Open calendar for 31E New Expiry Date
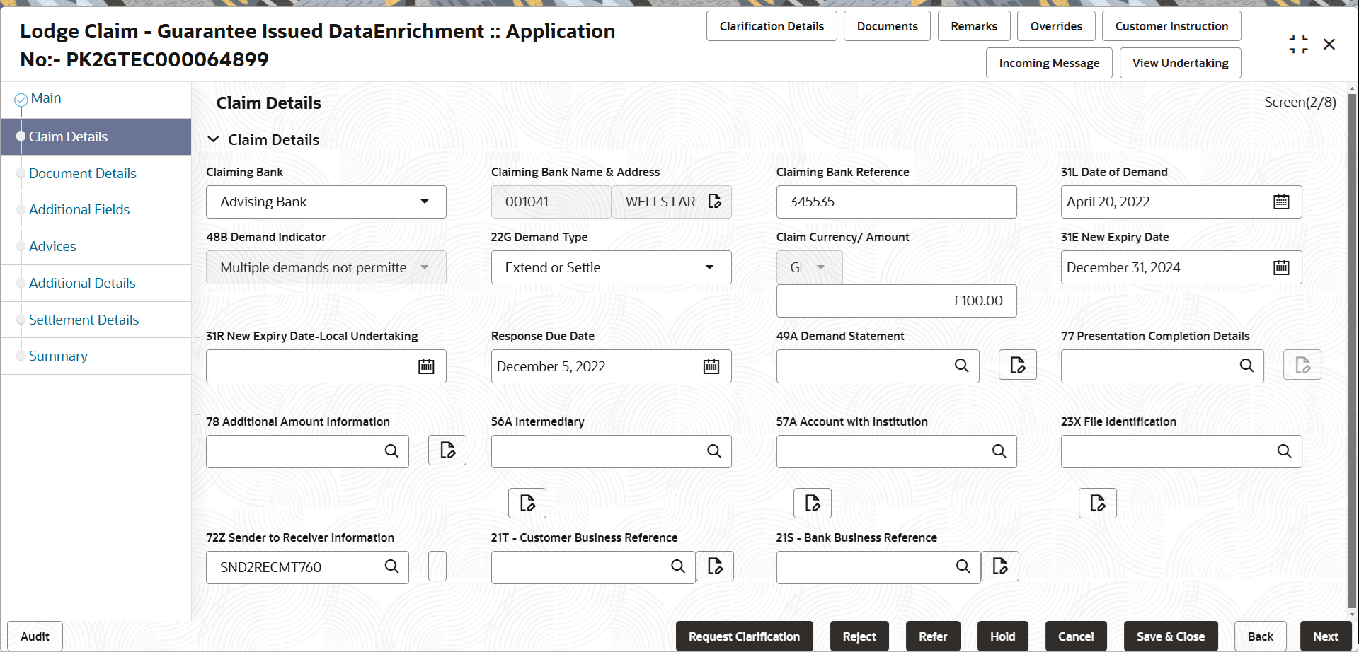The width and height of the screenshot is (1359, 652). 1281,268
